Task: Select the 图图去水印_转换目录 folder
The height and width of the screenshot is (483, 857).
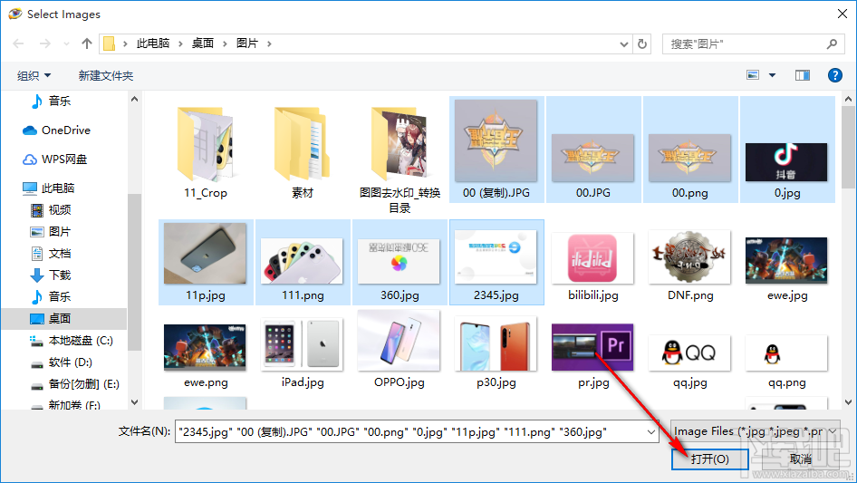Action: pos(400,159)
